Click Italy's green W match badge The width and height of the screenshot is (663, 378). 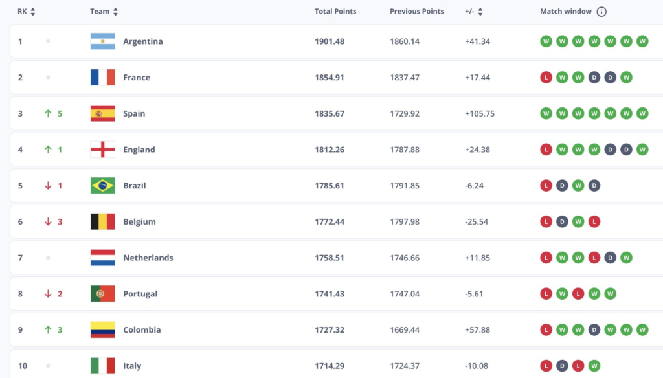tap(594, 366)
